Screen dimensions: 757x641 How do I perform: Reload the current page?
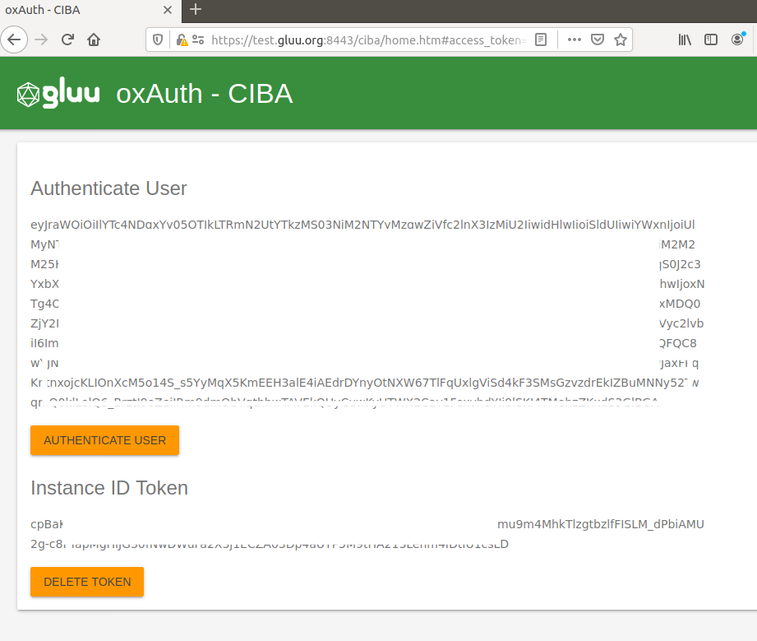pyautogui.click(x=67, y=39)
